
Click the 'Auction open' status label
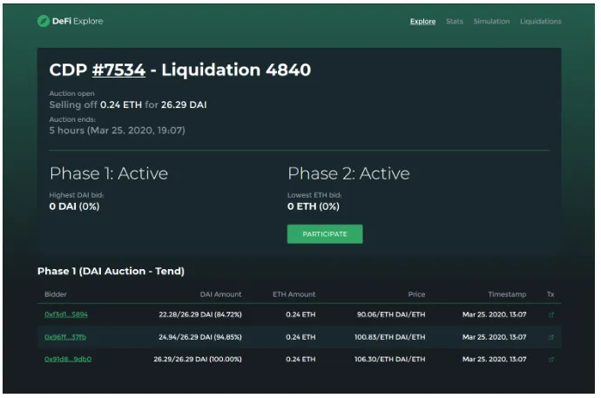tap(71, 93)
